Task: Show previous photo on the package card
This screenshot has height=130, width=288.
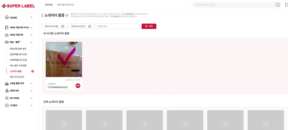Action: 48,59
